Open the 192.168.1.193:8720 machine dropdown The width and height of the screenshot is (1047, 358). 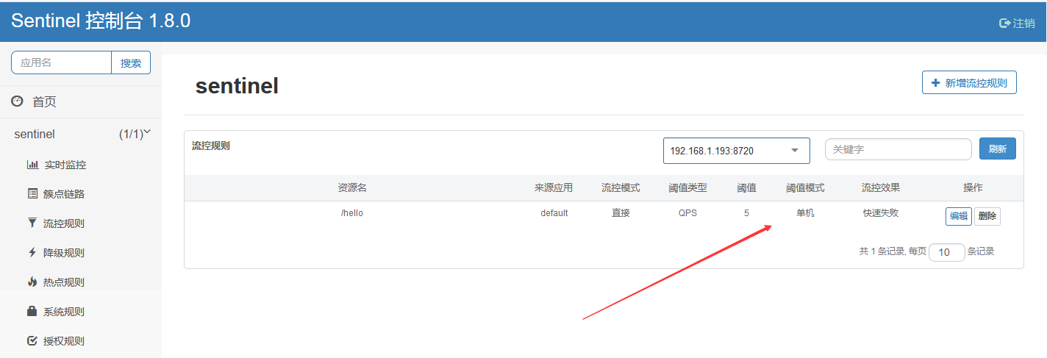pos(737,151)
